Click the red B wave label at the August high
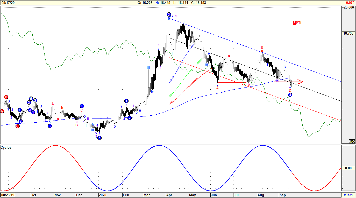356x198 pixels. click(x=262, y=47)
